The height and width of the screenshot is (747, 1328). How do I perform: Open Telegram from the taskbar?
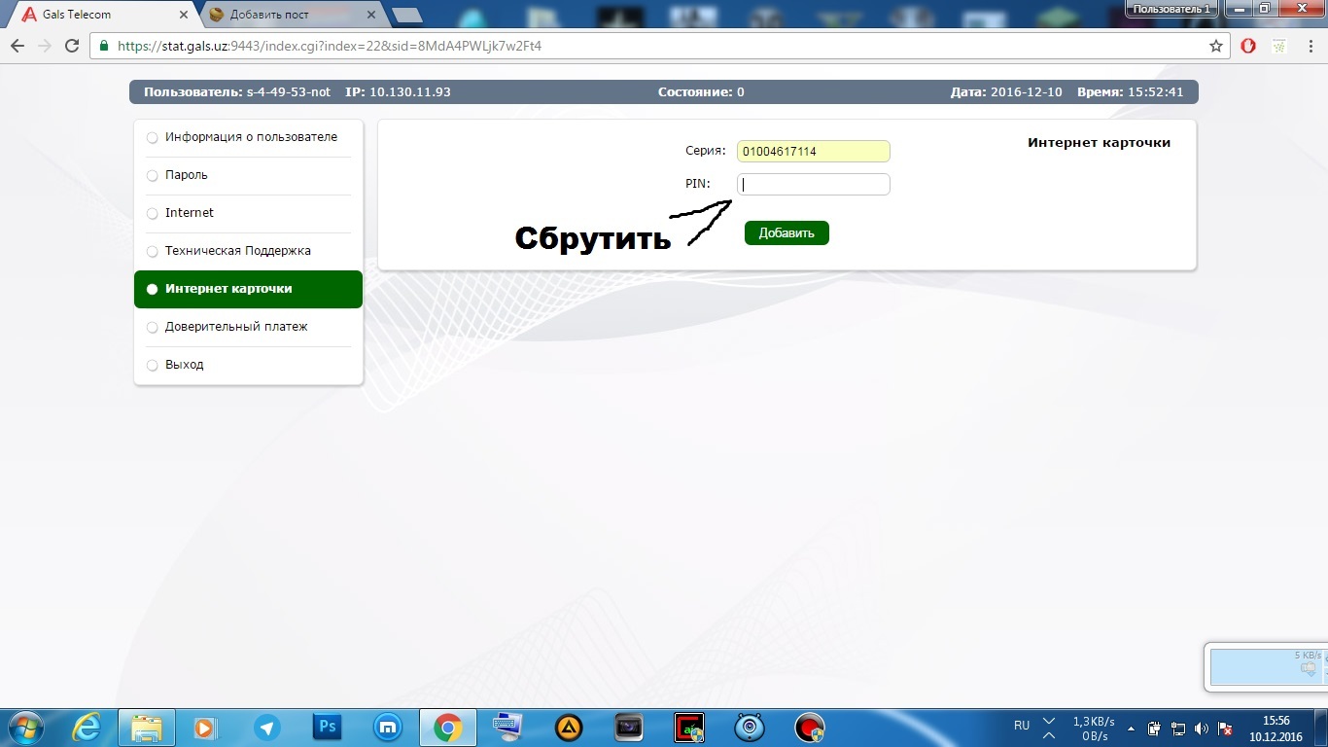[266, 728]
